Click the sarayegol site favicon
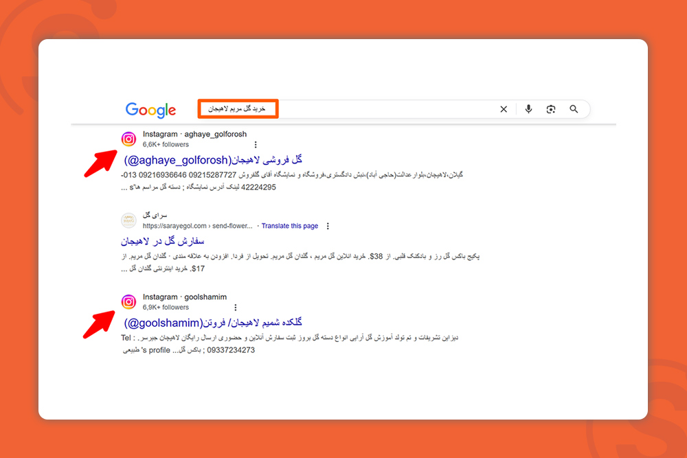 click(128, 220)
